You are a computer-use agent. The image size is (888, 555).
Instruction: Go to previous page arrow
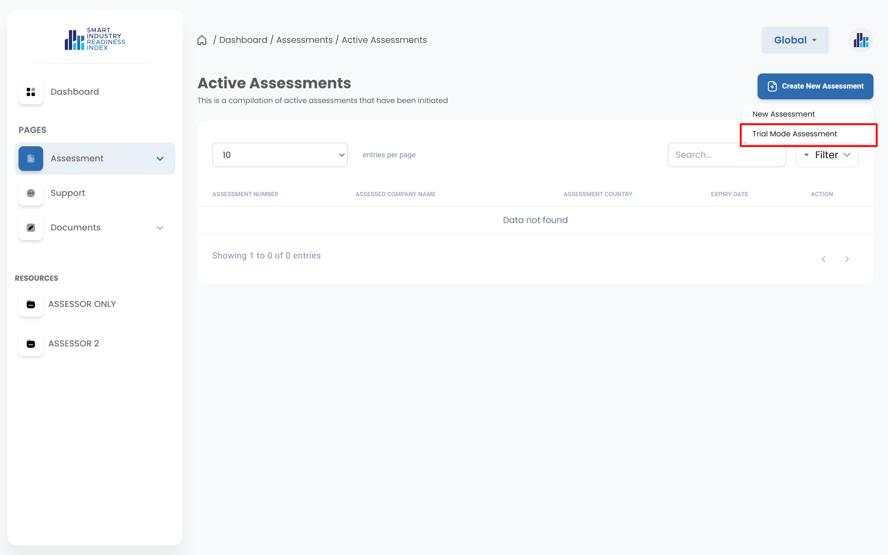(x=824, y=259)
